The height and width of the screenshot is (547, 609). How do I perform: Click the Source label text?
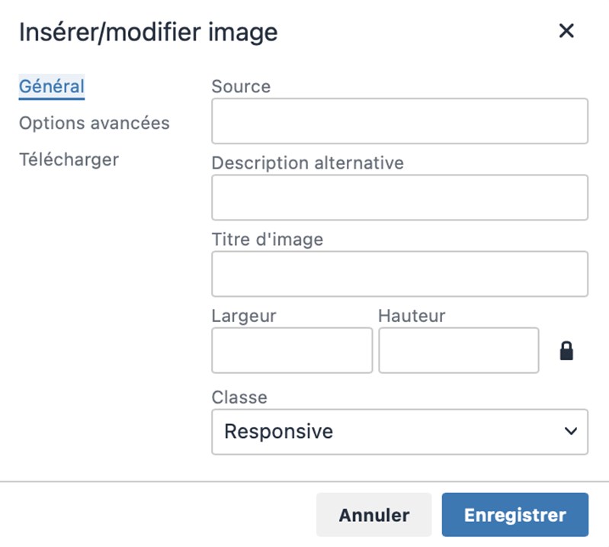point(241,86)
